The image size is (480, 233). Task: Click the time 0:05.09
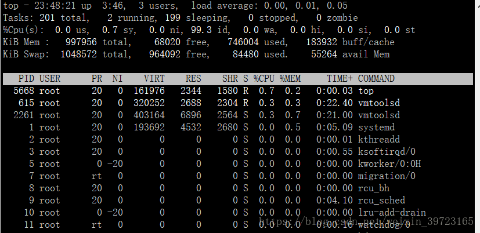click(x=334, y=128)
